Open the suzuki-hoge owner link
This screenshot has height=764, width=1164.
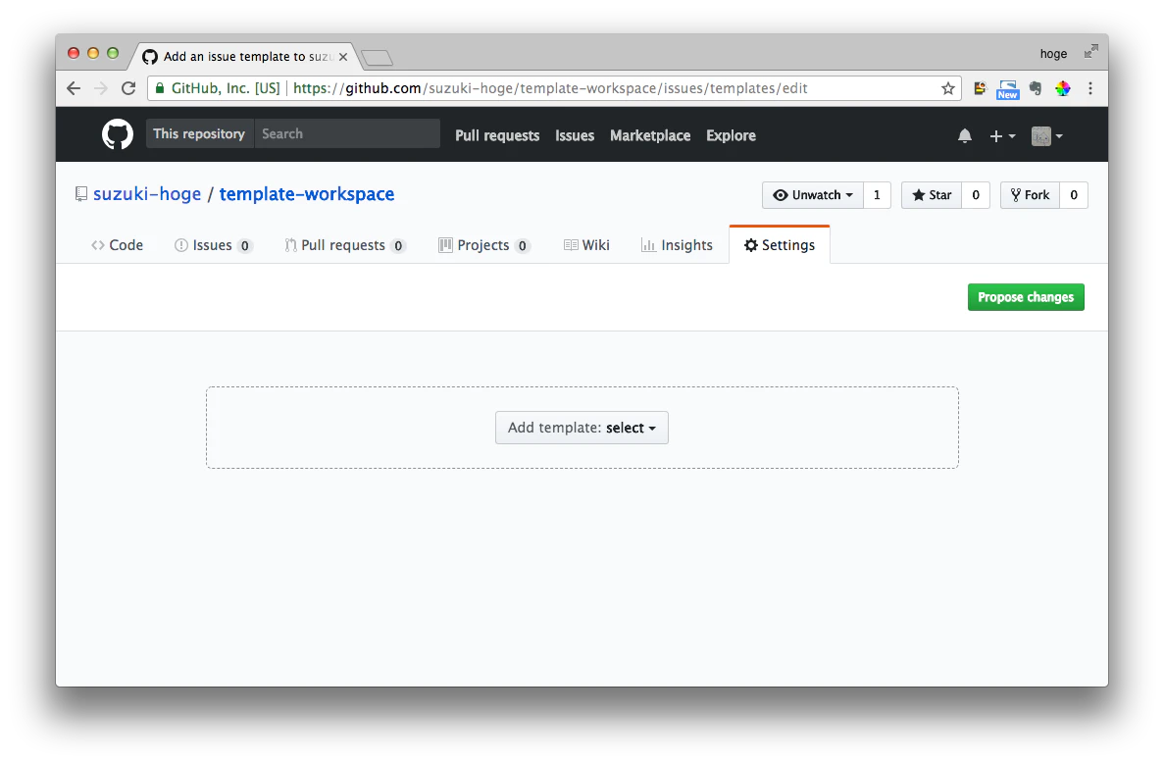(147, 194)
